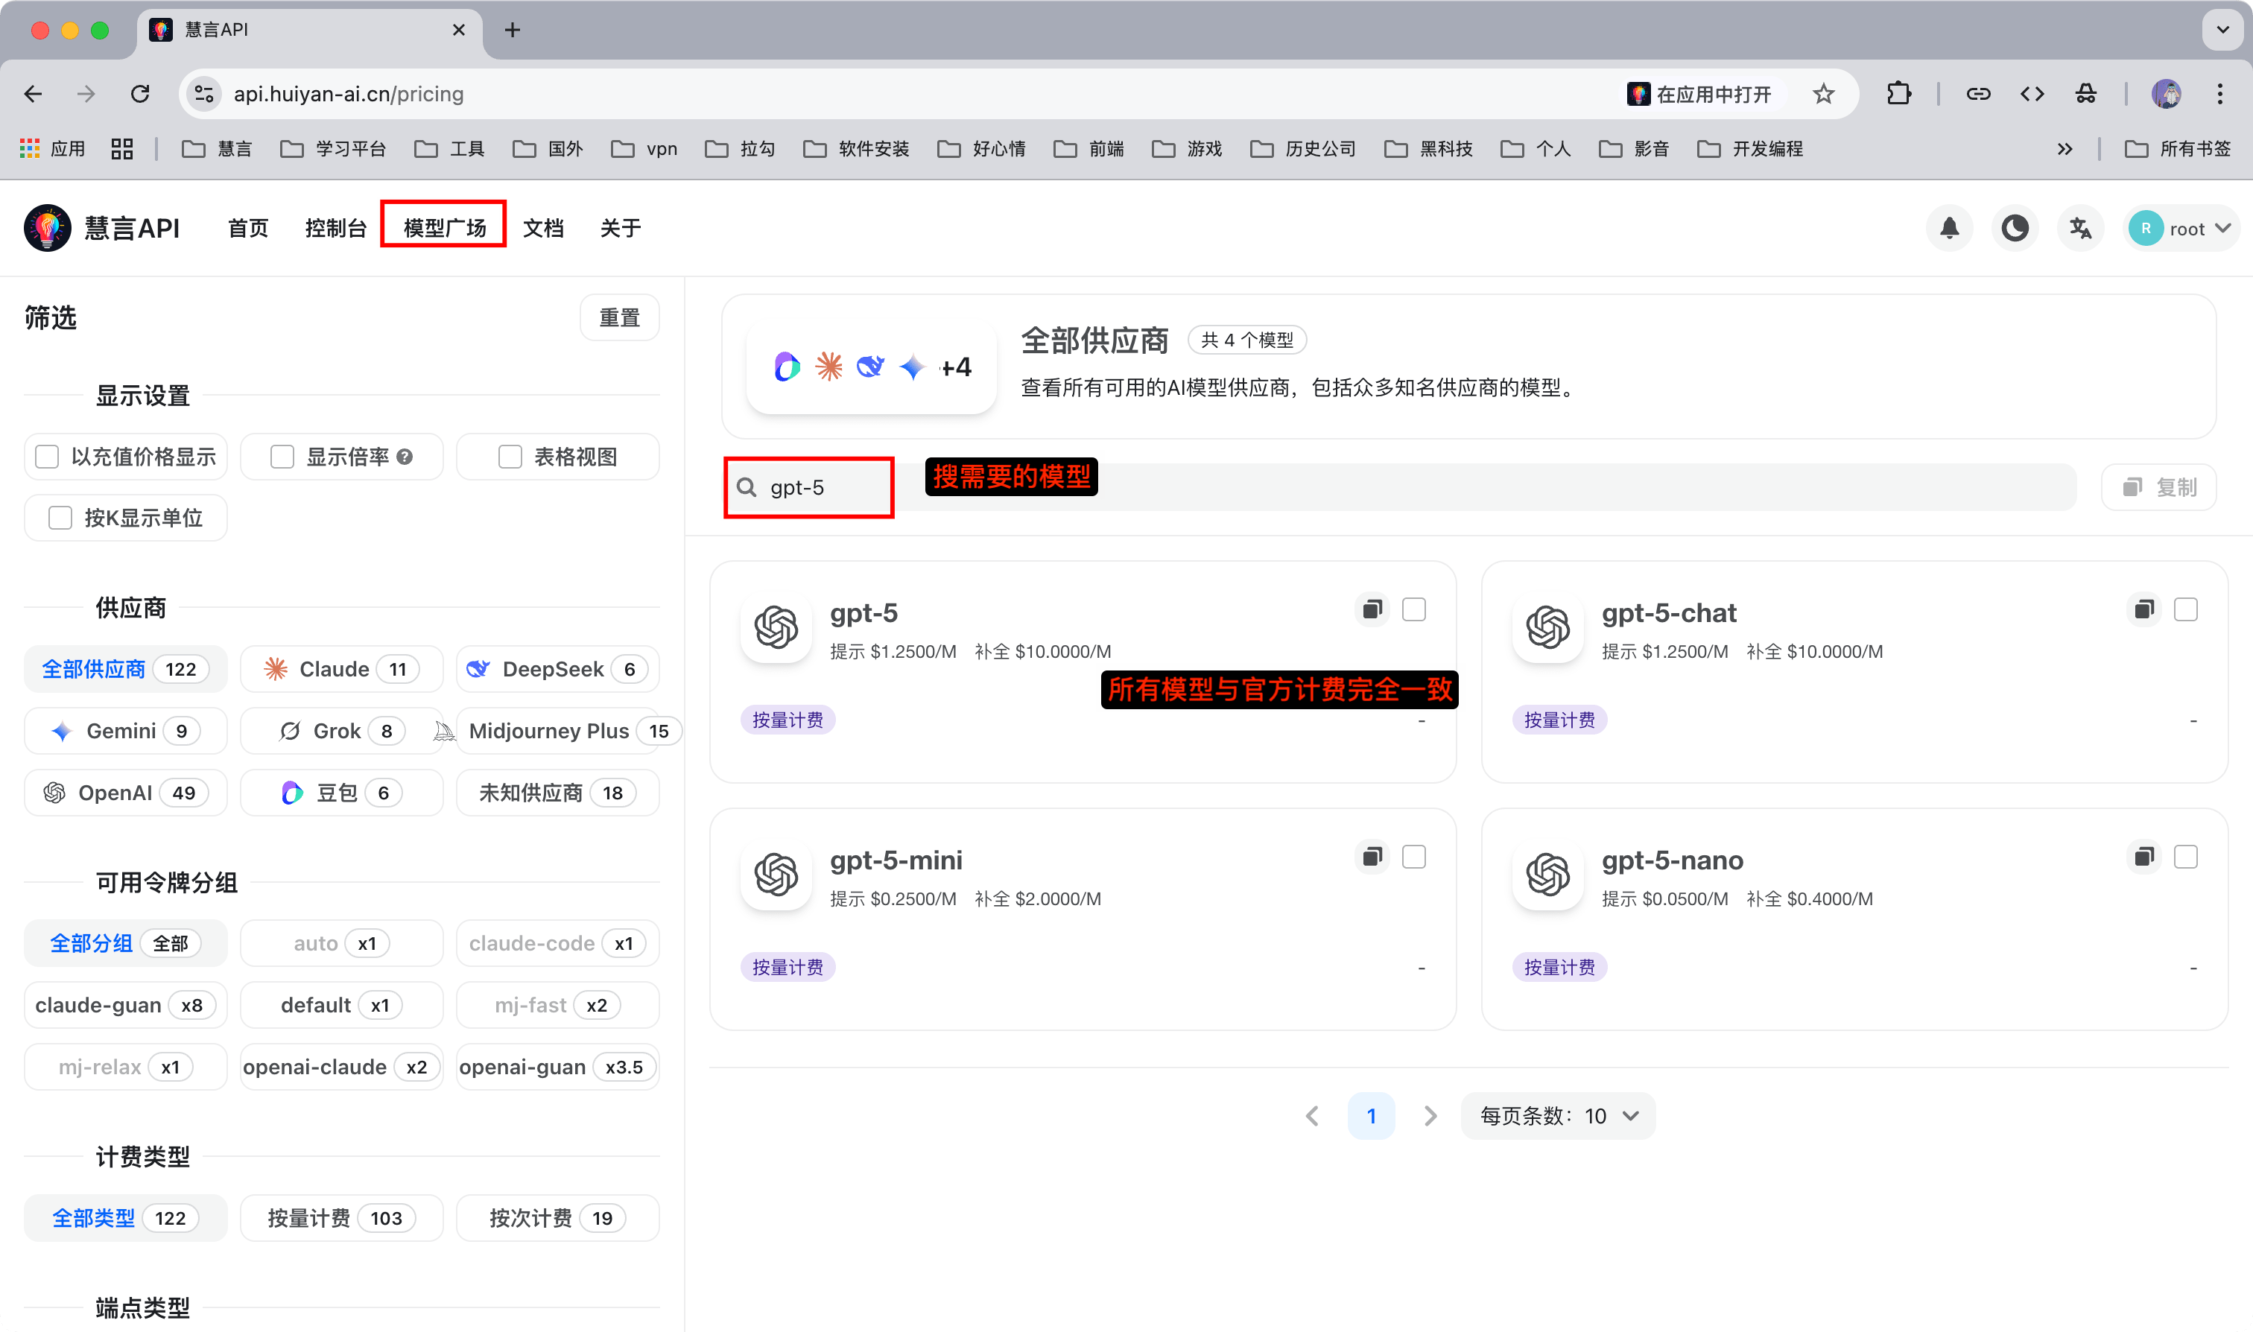Click the link icon in toolbar
Viewport: 2253px width, 1332px height.
[x=1978, y=93]
